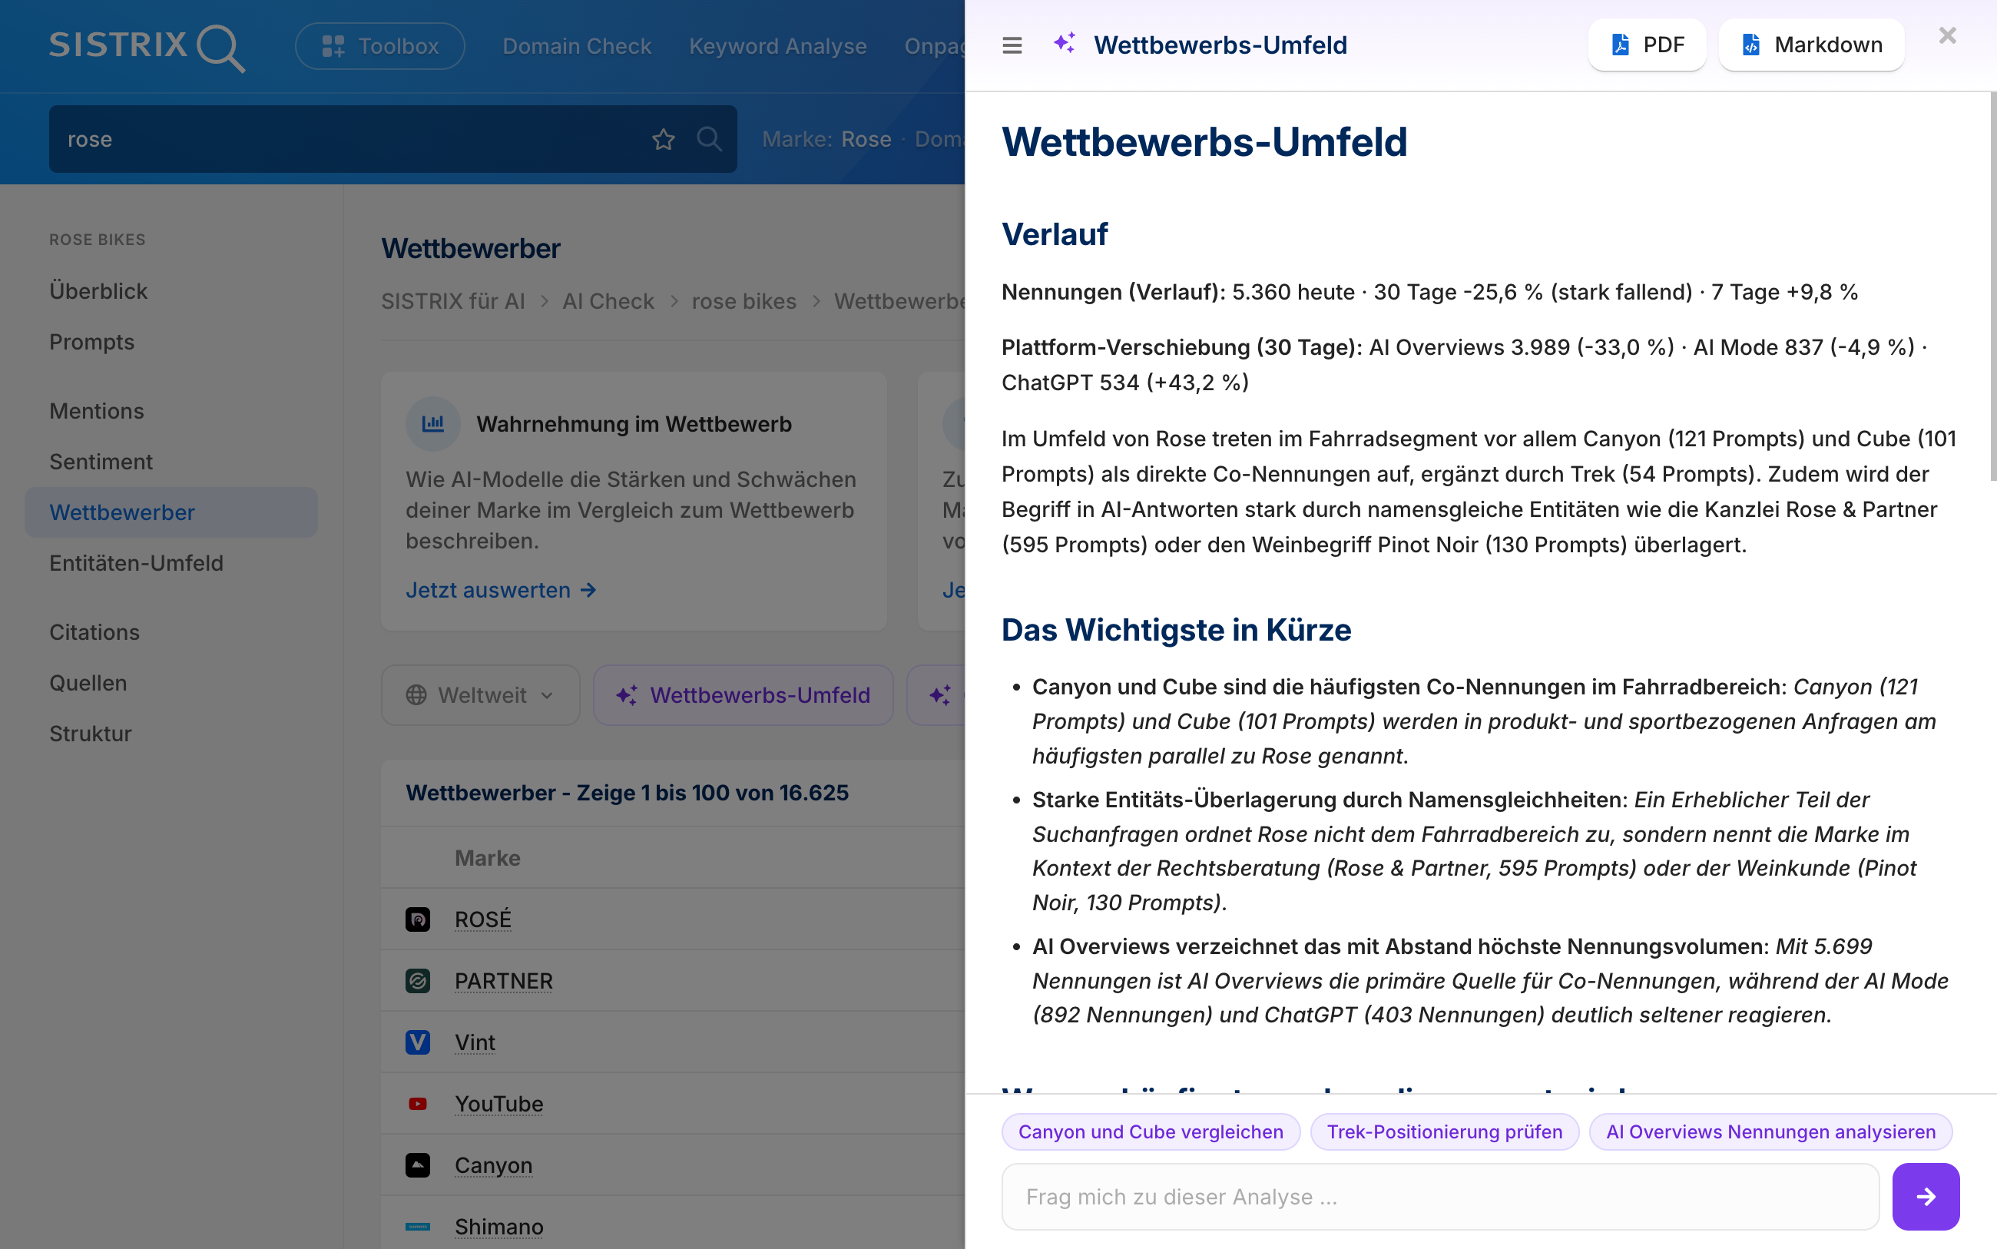Click Verlauf heading in panel
This screenshot has height=1249, width=1997.
coord(1055,234)
